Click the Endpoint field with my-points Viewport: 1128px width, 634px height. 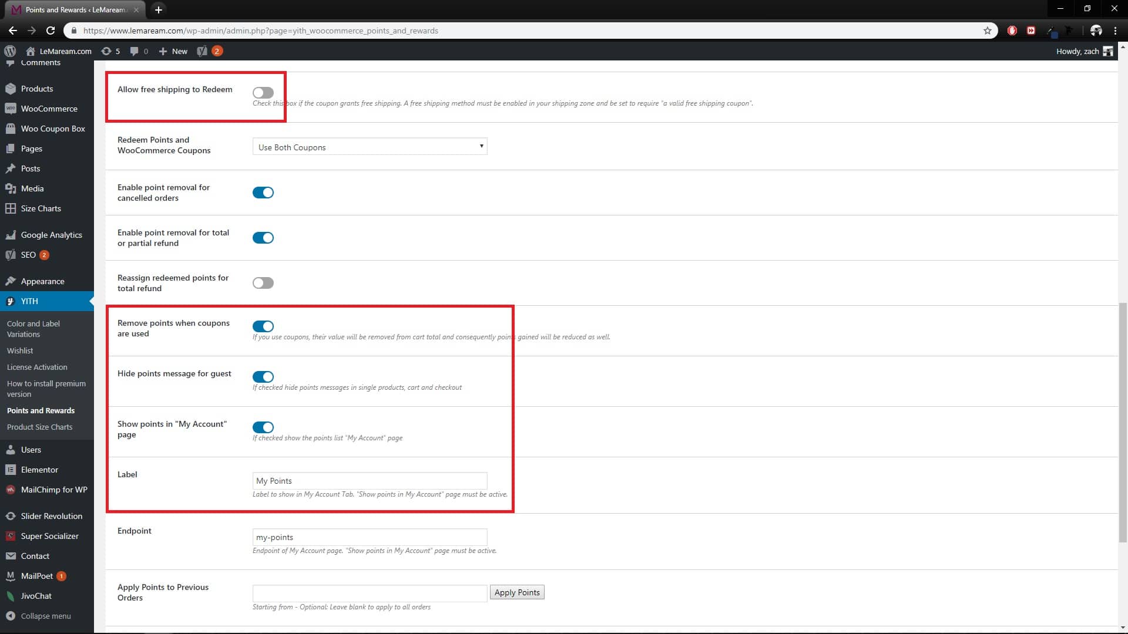tap(370, 537)
